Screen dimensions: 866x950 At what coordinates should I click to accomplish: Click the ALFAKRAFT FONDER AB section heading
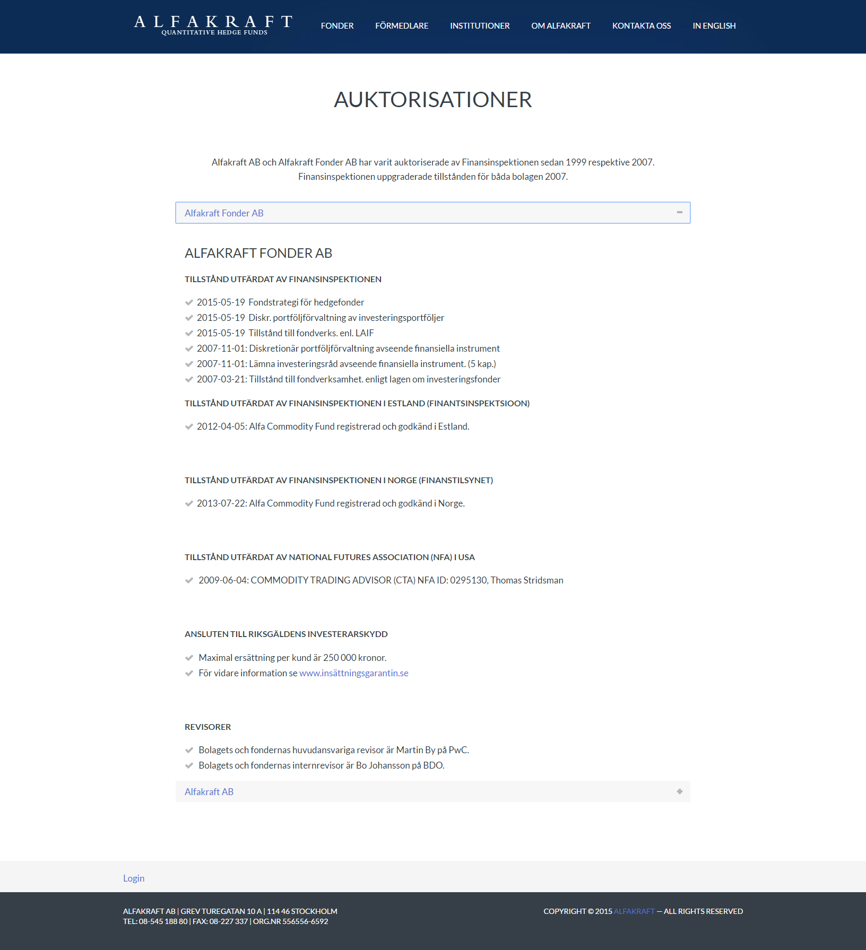[x=258, y=254]
